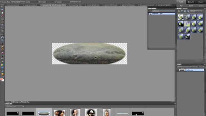Viewport: 206px width, 116px height.
Task: Open the resolution units dropdown in the options bar
Action: (x=75, y=2)
